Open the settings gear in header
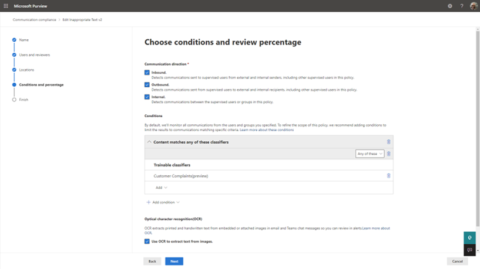 [x=450, y=6]
